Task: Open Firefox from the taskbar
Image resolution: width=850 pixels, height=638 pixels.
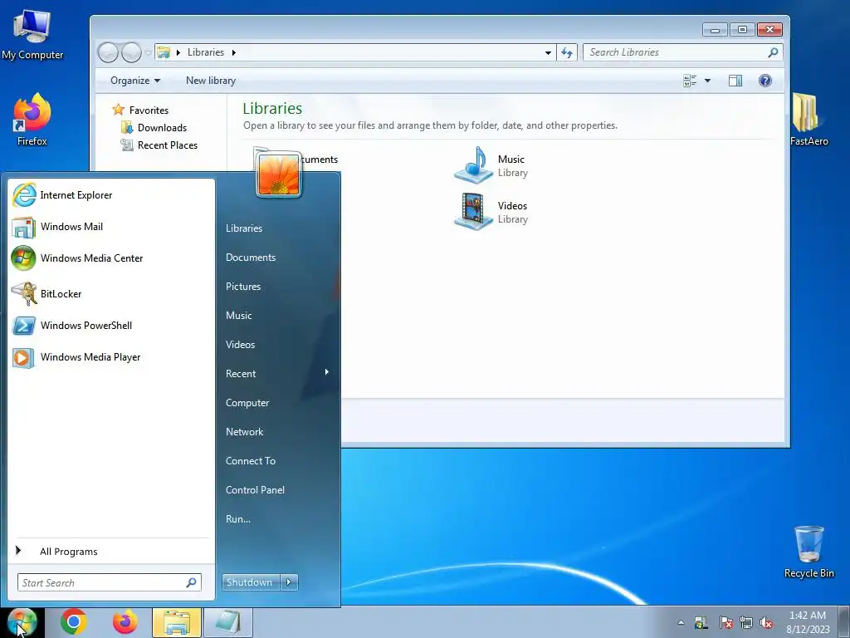Action: [x=125, y=622]
